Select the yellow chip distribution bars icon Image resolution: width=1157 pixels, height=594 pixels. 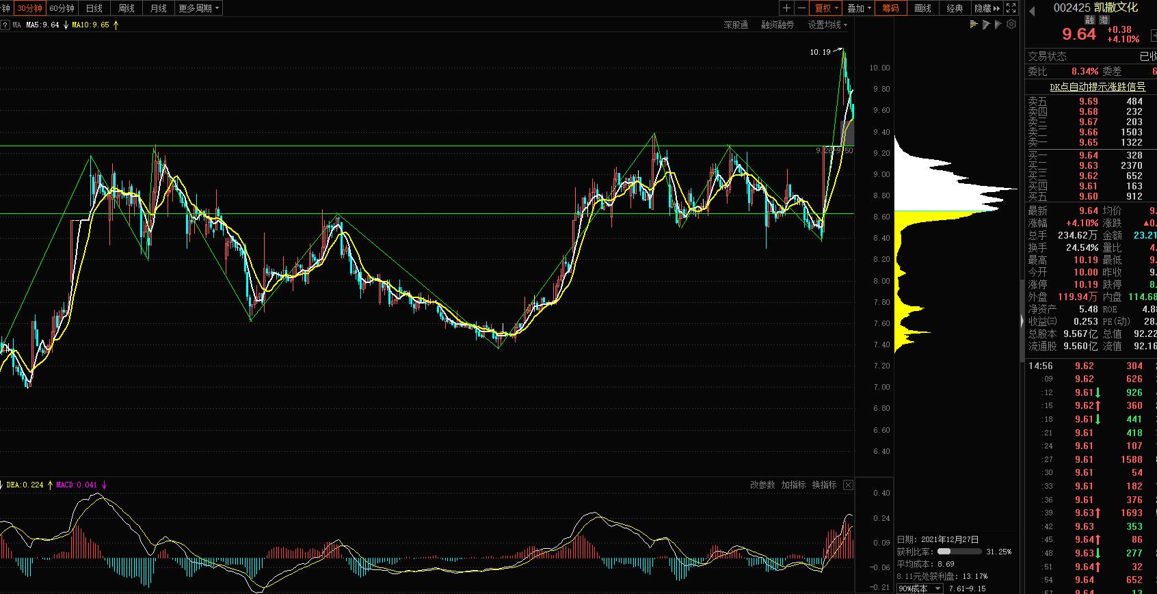(974, 25)
